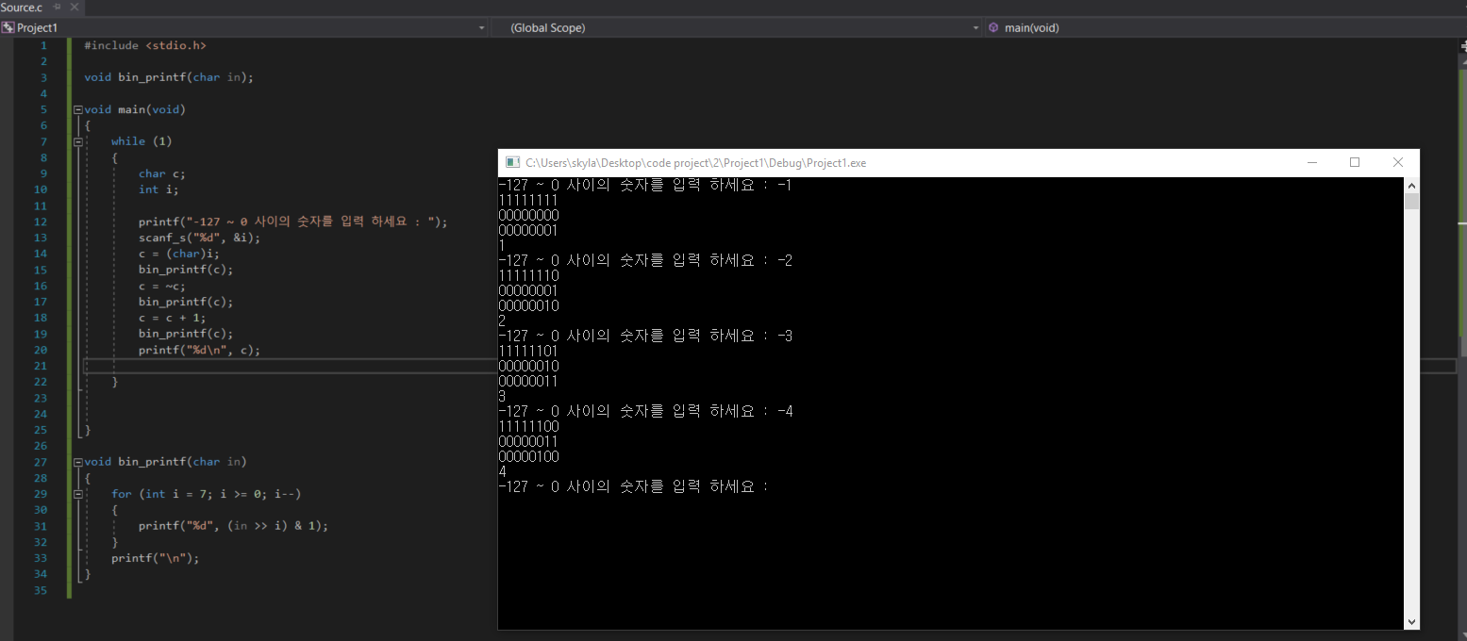Click console output '00000100'
The height and width of the screenshot is (641, 1467).
[x=528, y=457]
